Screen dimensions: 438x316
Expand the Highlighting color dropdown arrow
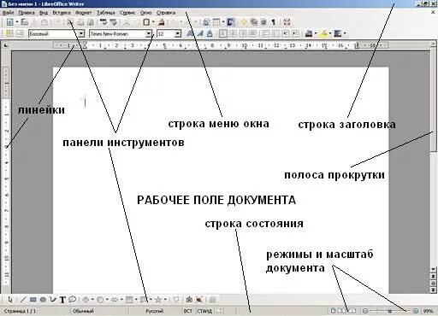pos(330,33)
